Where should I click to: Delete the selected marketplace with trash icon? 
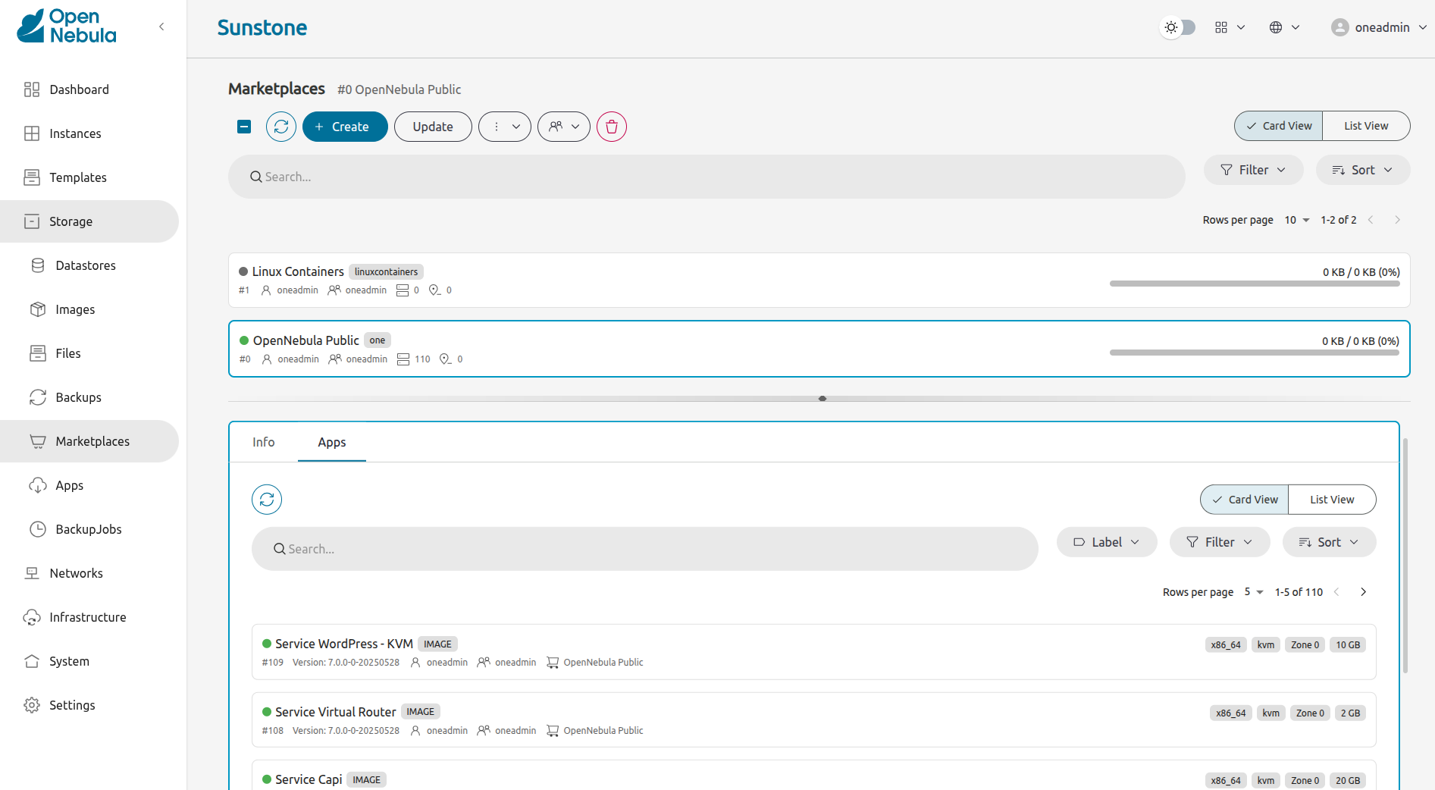[x=612, y=127]
